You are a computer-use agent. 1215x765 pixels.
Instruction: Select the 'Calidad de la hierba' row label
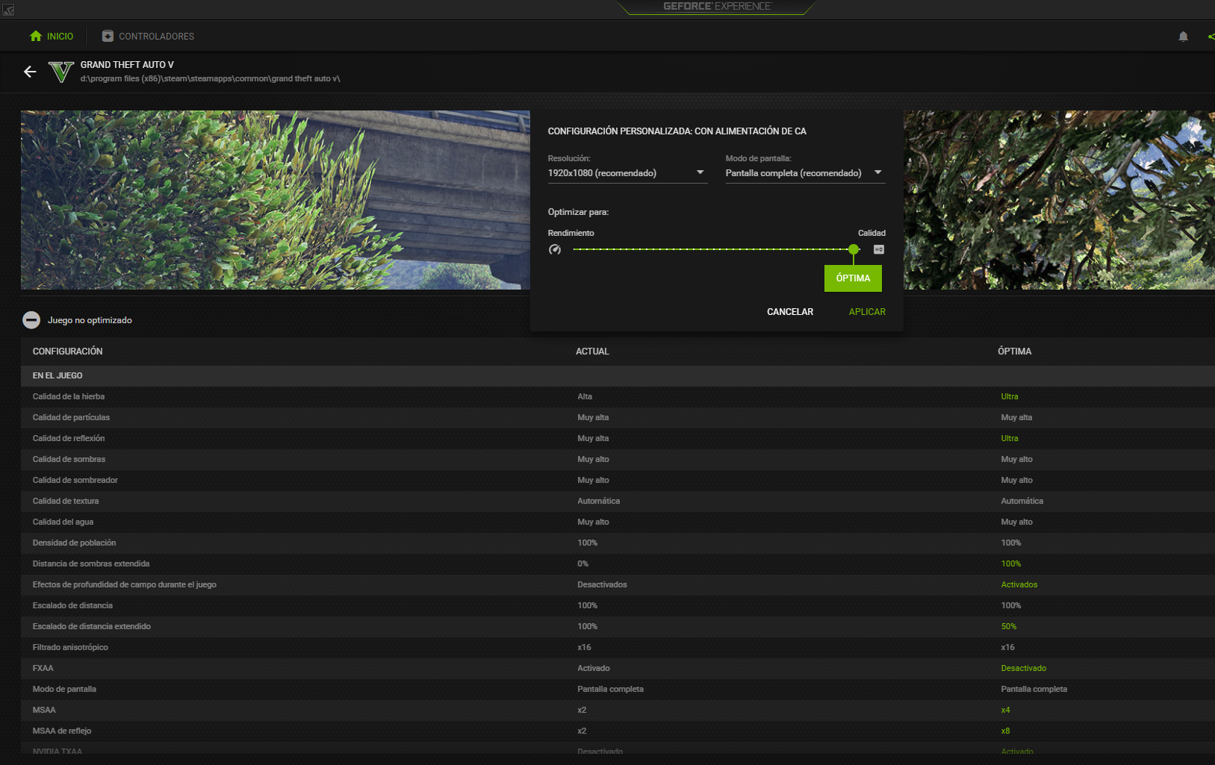[69, 396]
